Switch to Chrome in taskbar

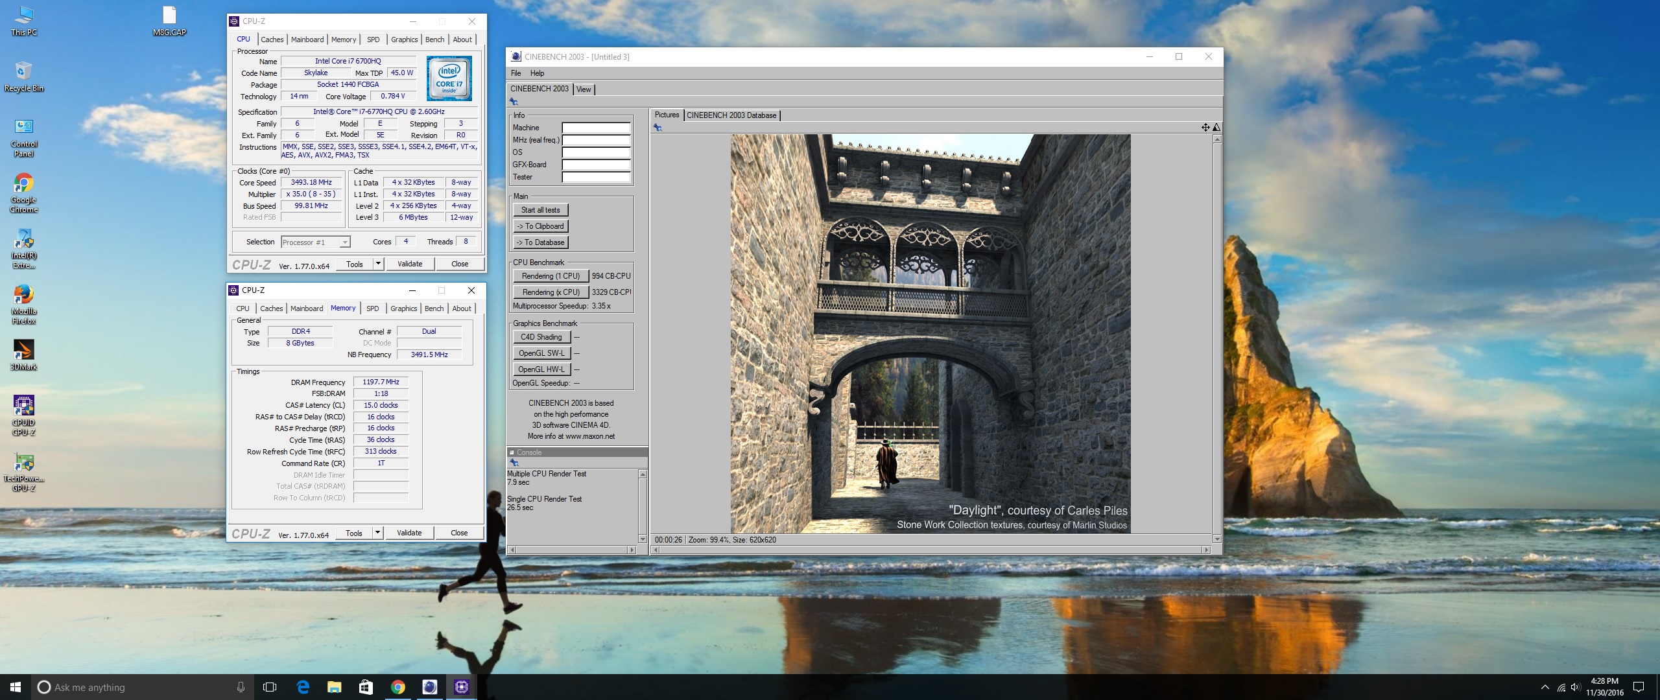coord(397,687)
